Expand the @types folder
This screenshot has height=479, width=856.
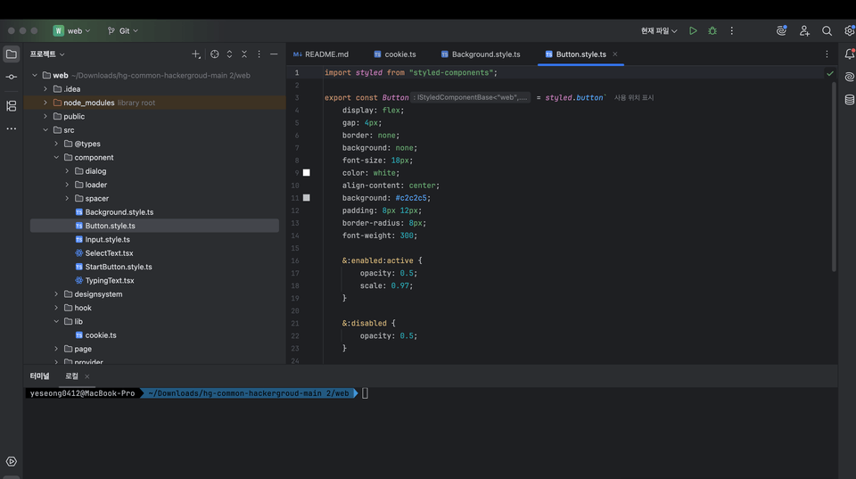56,144
